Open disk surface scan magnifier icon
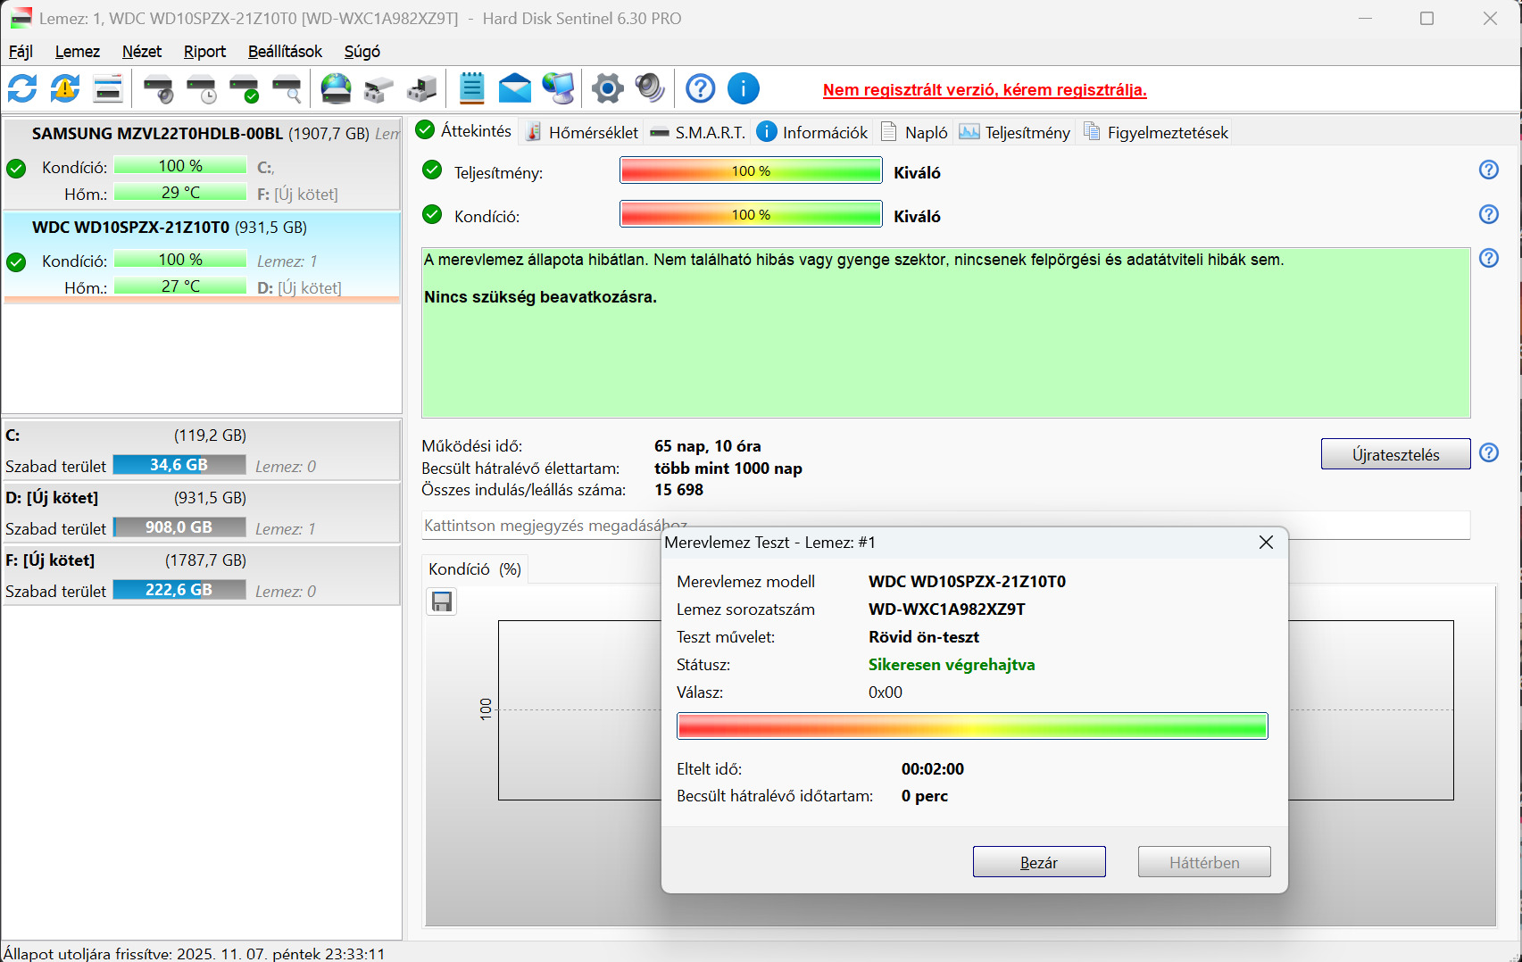Image resolution: width=1522 pixels, height=962 pixels. tap(287, 88)
